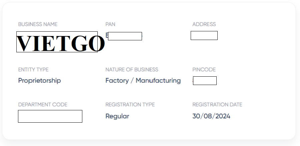Click the ENTITY TYPE label

33,70
